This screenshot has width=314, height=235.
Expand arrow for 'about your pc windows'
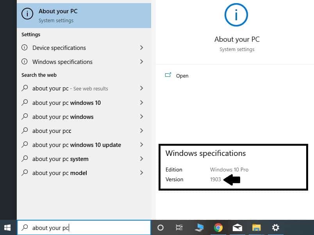(142, 117)
